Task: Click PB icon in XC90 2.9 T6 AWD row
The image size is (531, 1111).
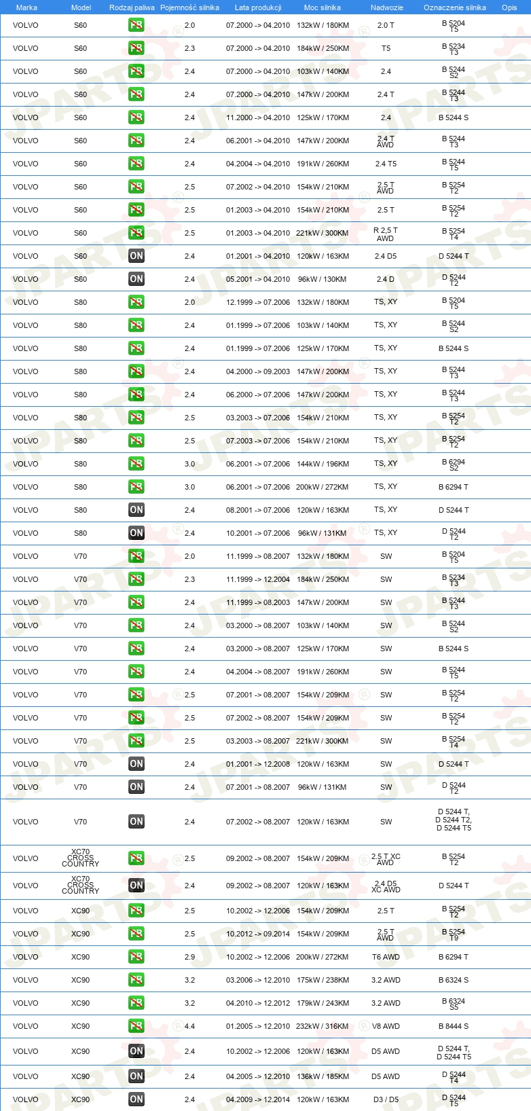Action: 136,957
